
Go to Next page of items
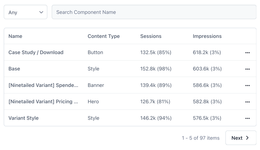point(241,138)
